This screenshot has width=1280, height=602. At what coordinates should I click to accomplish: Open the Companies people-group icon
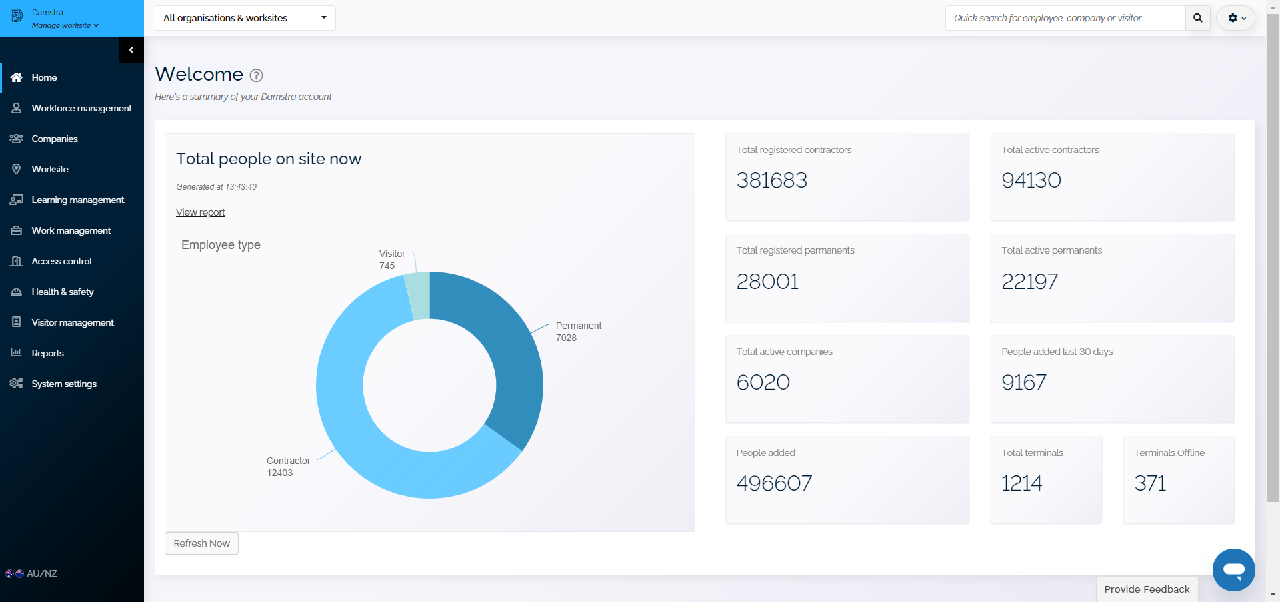coord(17,139)
